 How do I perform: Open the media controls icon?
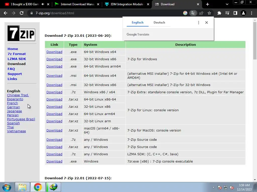(227, 13)
